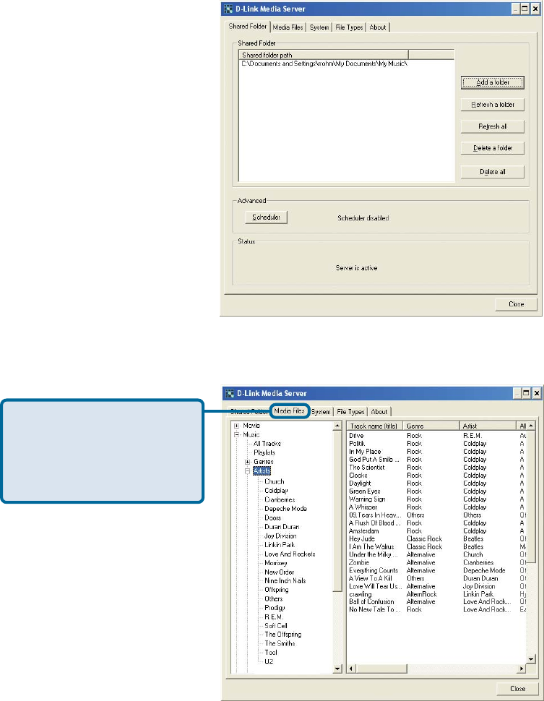Open the Scheduler settings
Image resolution: width=544 pixels, height=701 pixels.
[x=266, y=218]
